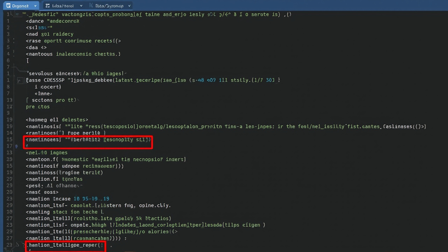Click the '<nention_ltell(rcolstho.lata' line
The width and height of the screenshot is (448, 252).
[98, 218]
